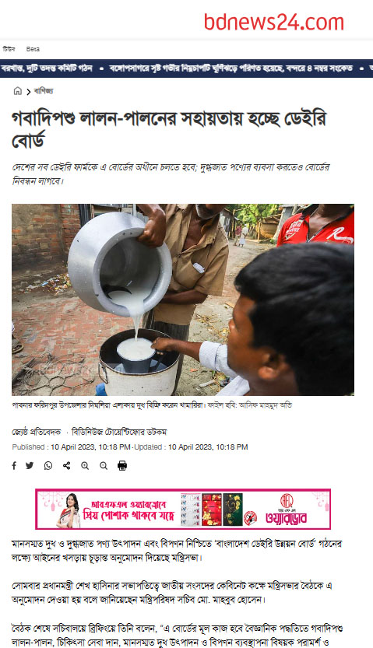
Task: Decrease text size with zoom-out magnifier
Action: (x=104, y=466)
